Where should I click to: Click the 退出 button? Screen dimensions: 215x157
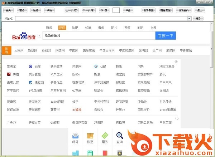[200, 10]
